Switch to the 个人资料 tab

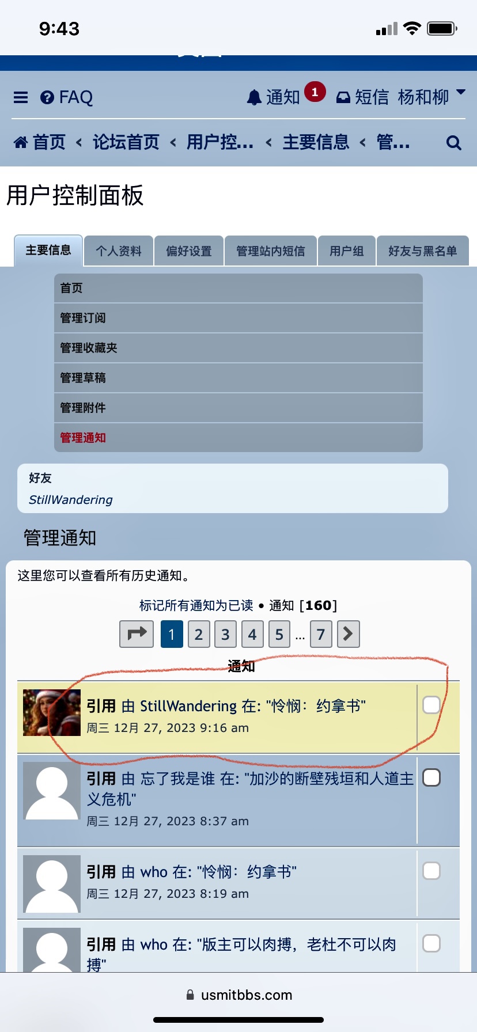pos(119,251)
